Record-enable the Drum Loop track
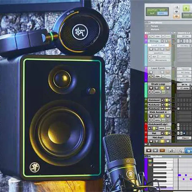The width and height of the screenshot is (192, 192). [151, 88]
